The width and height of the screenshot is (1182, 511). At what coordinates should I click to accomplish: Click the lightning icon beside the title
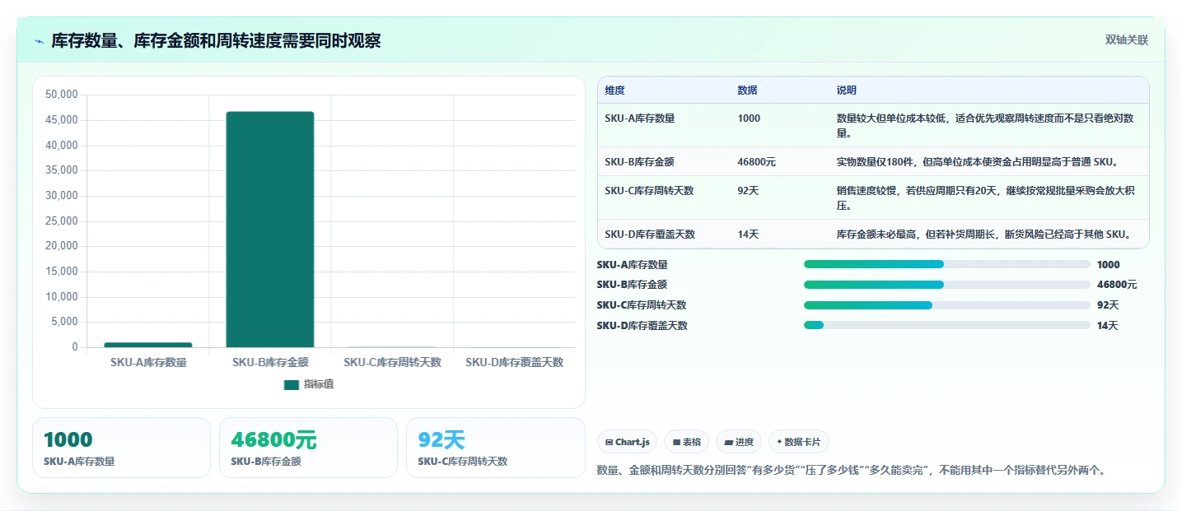tap(40, 41)
